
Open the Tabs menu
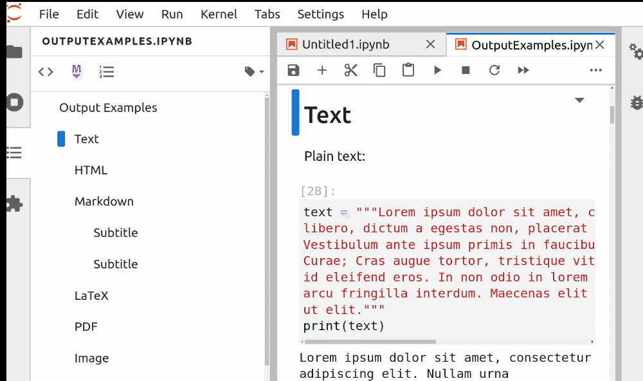tap(267, 14)
